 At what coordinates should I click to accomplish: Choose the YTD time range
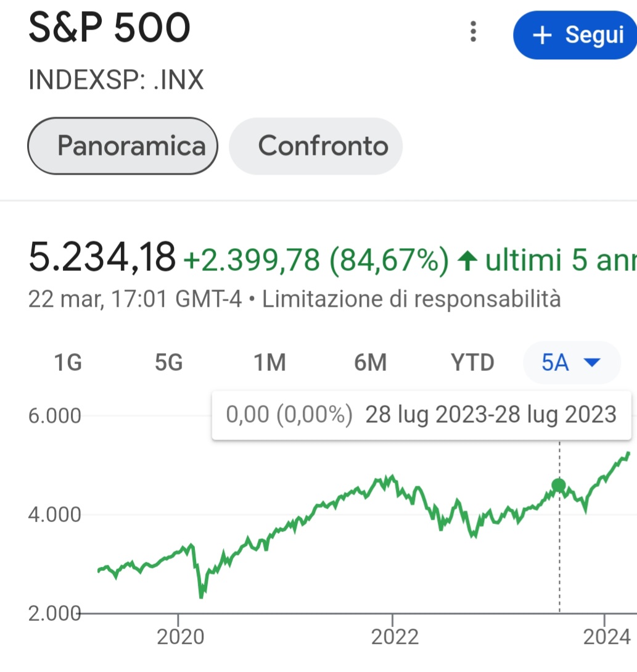click(472, 363)
